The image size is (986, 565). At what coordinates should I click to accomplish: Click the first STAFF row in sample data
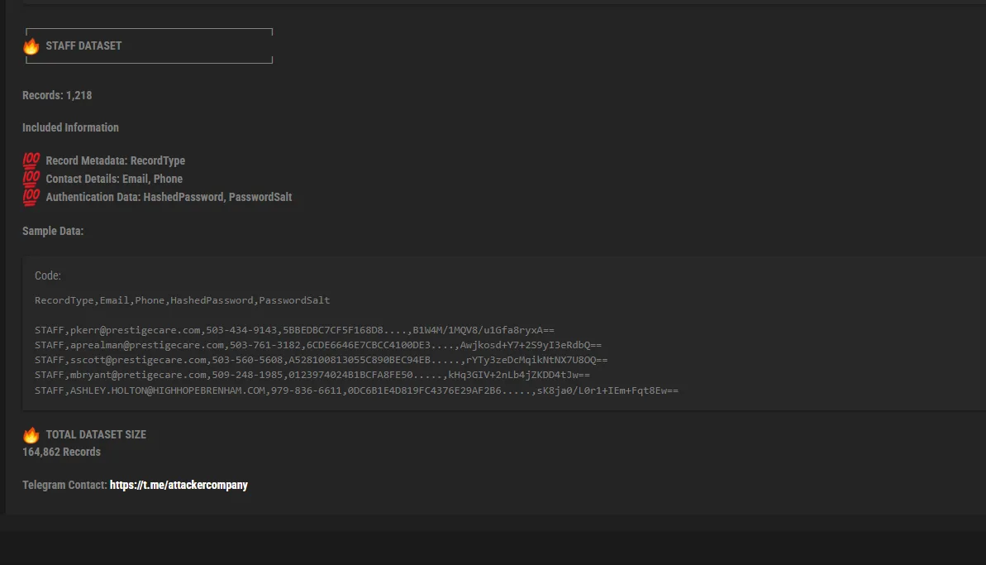(294, 330)
